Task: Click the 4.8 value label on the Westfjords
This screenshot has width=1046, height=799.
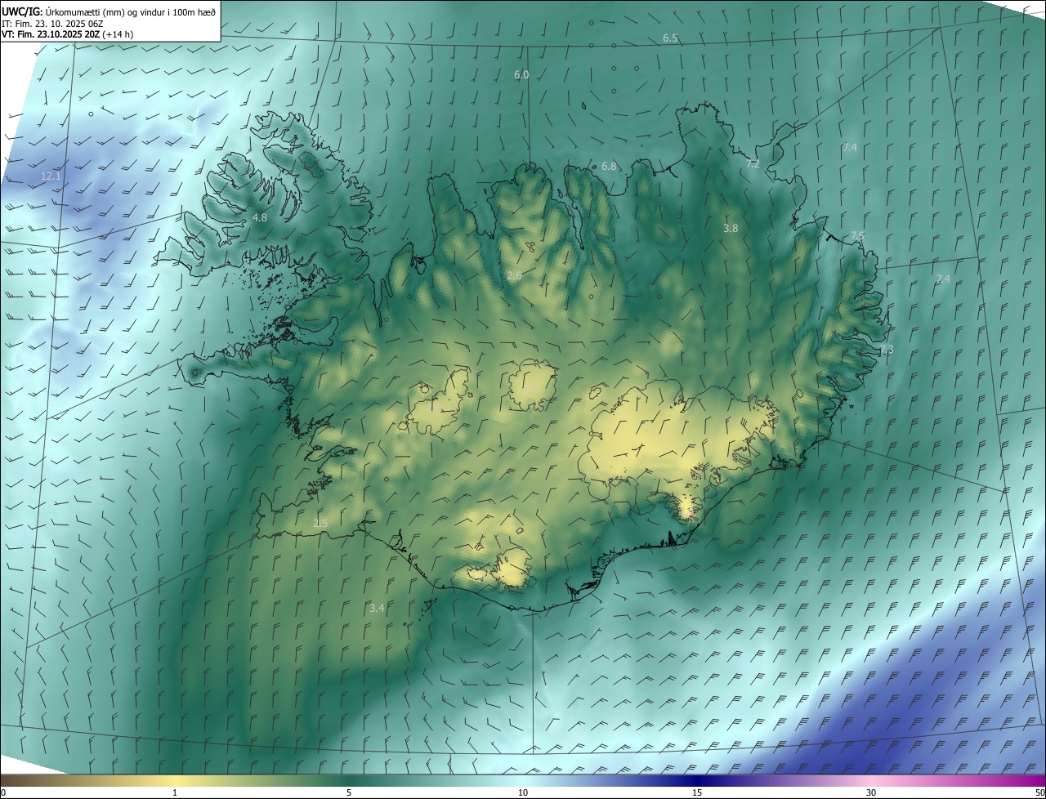Action: click(260, 218)
